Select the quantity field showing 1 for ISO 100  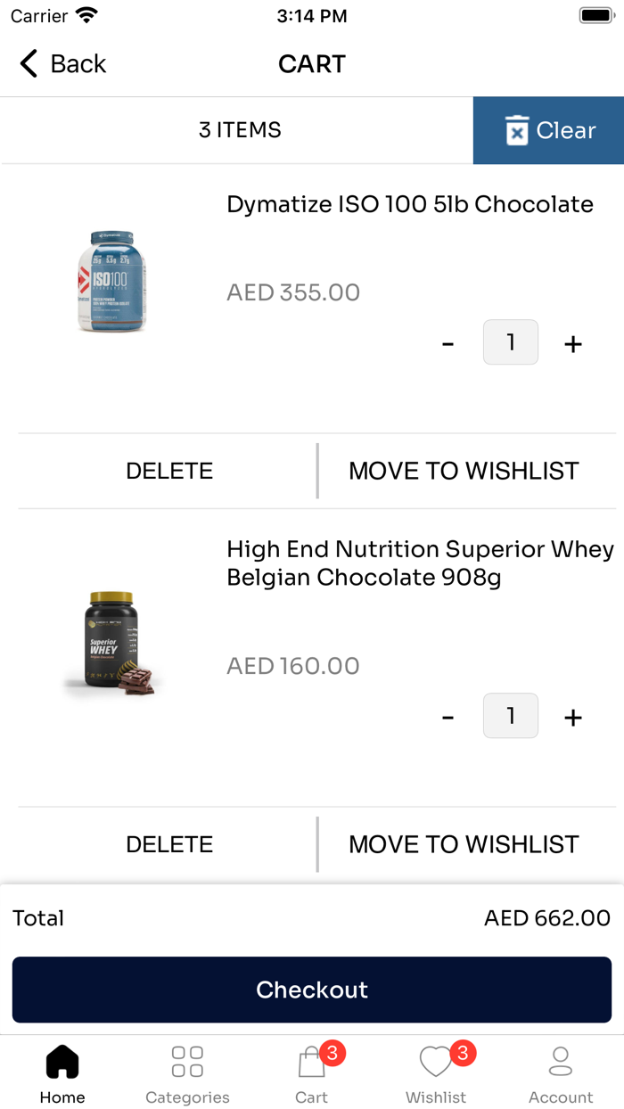[510, 341]
